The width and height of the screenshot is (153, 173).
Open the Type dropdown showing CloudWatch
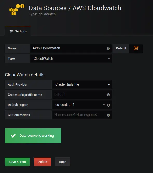pyautogui.click(x=71, y=59)
